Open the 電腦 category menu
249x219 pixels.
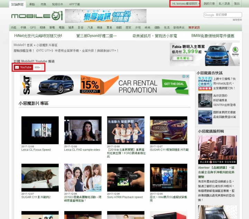[62, 28]
